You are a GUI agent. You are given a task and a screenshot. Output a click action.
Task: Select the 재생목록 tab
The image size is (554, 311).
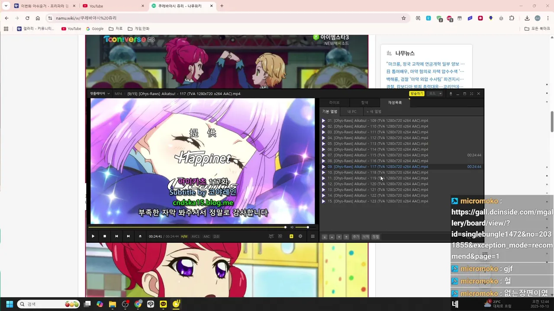[x=395, y=102]
